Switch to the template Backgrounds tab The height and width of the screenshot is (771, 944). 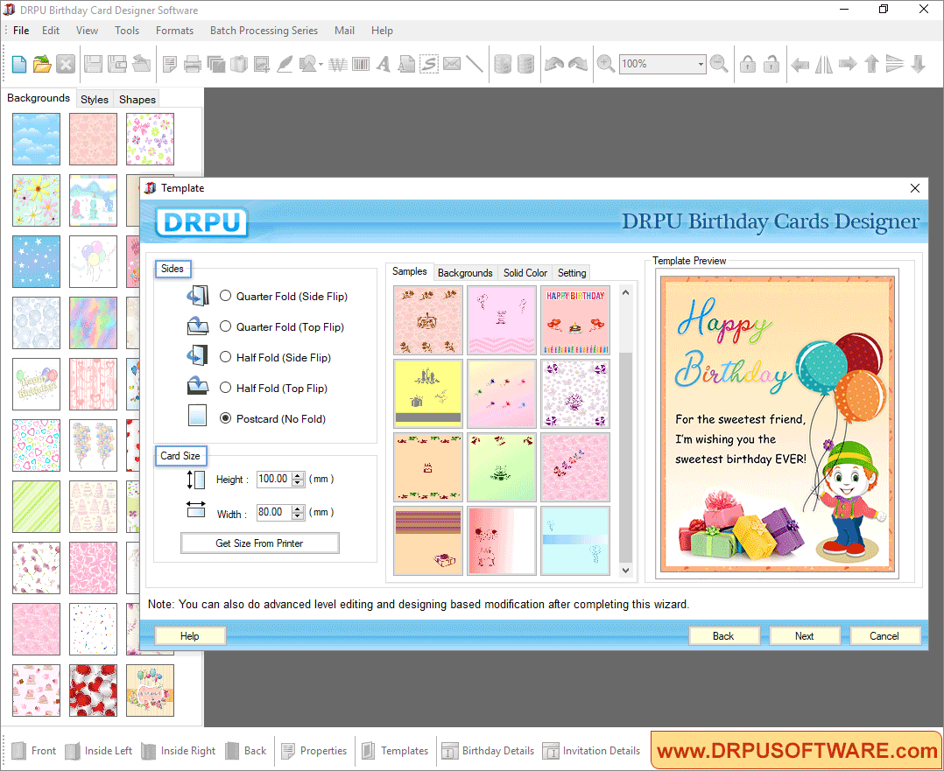[x=465, y=273]
